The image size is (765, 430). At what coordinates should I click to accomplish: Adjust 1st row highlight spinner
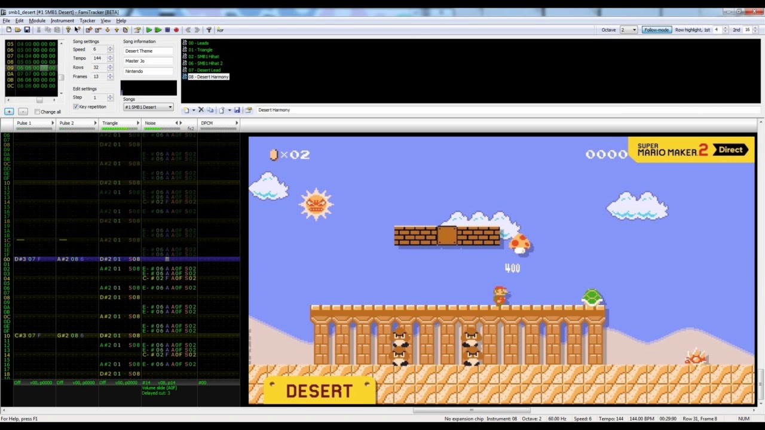tap(726, 30)
